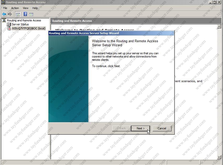Minimize the Routing and Remote Access window

point(211,2)
